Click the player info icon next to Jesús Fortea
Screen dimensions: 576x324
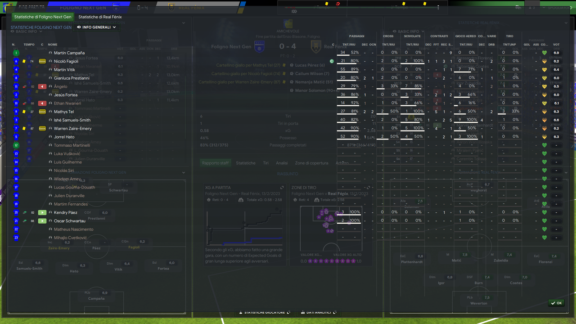(x=51, y=95)
